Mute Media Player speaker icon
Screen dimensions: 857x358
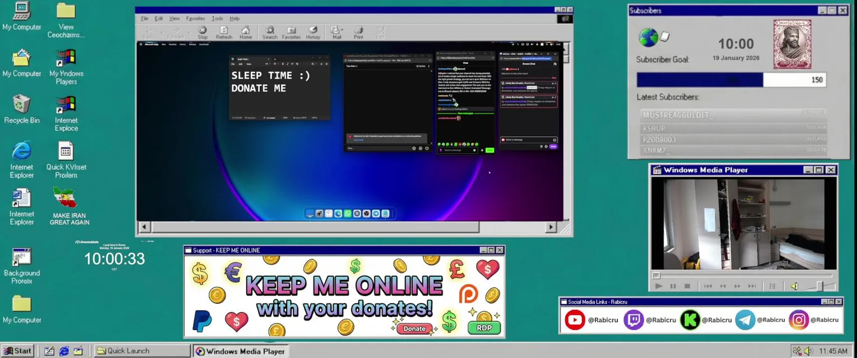click(795, 286)
